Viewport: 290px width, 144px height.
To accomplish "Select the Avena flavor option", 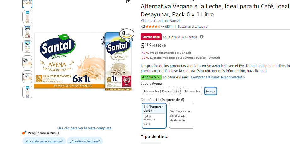I will pos(211,91).
